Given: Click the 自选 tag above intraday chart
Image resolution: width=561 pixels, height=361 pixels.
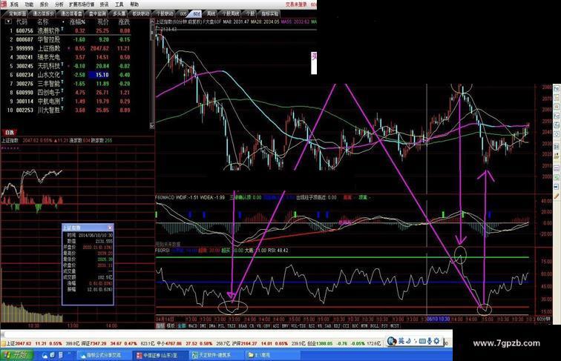Looking at the screenshot, I should [x=9, y=132].
